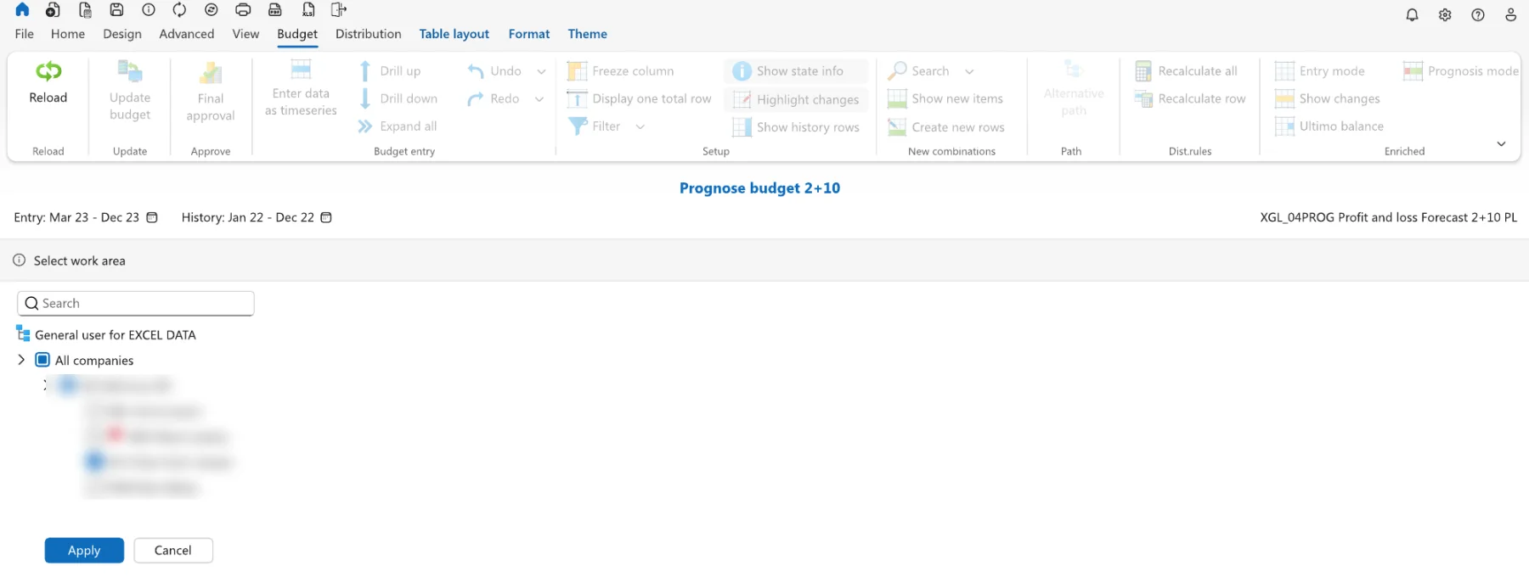This screenshot has width=1529, height=588.
Task: Export to PDF icon
Action: (275, 10)
